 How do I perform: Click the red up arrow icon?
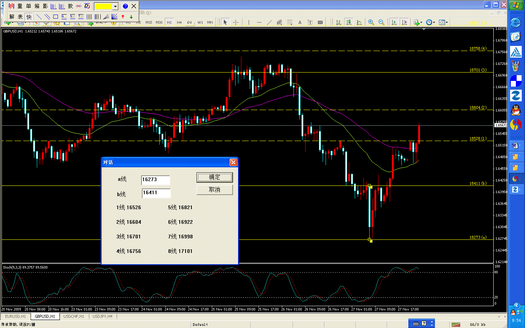[x=123, y=16]
